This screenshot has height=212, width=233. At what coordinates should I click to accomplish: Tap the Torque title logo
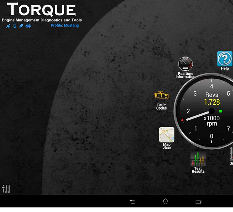pos(41,9)
